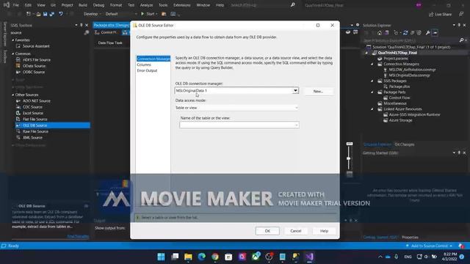Select HDFS File Source in toolbox
Image resolution: width=470 pixels, height=264 pixels.
37,60
